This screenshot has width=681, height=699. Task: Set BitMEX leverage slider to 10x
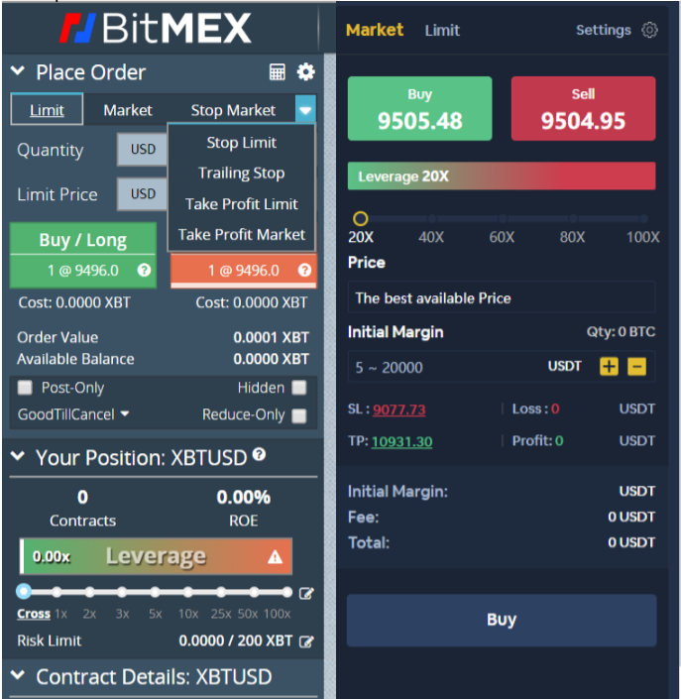(188, 592)
